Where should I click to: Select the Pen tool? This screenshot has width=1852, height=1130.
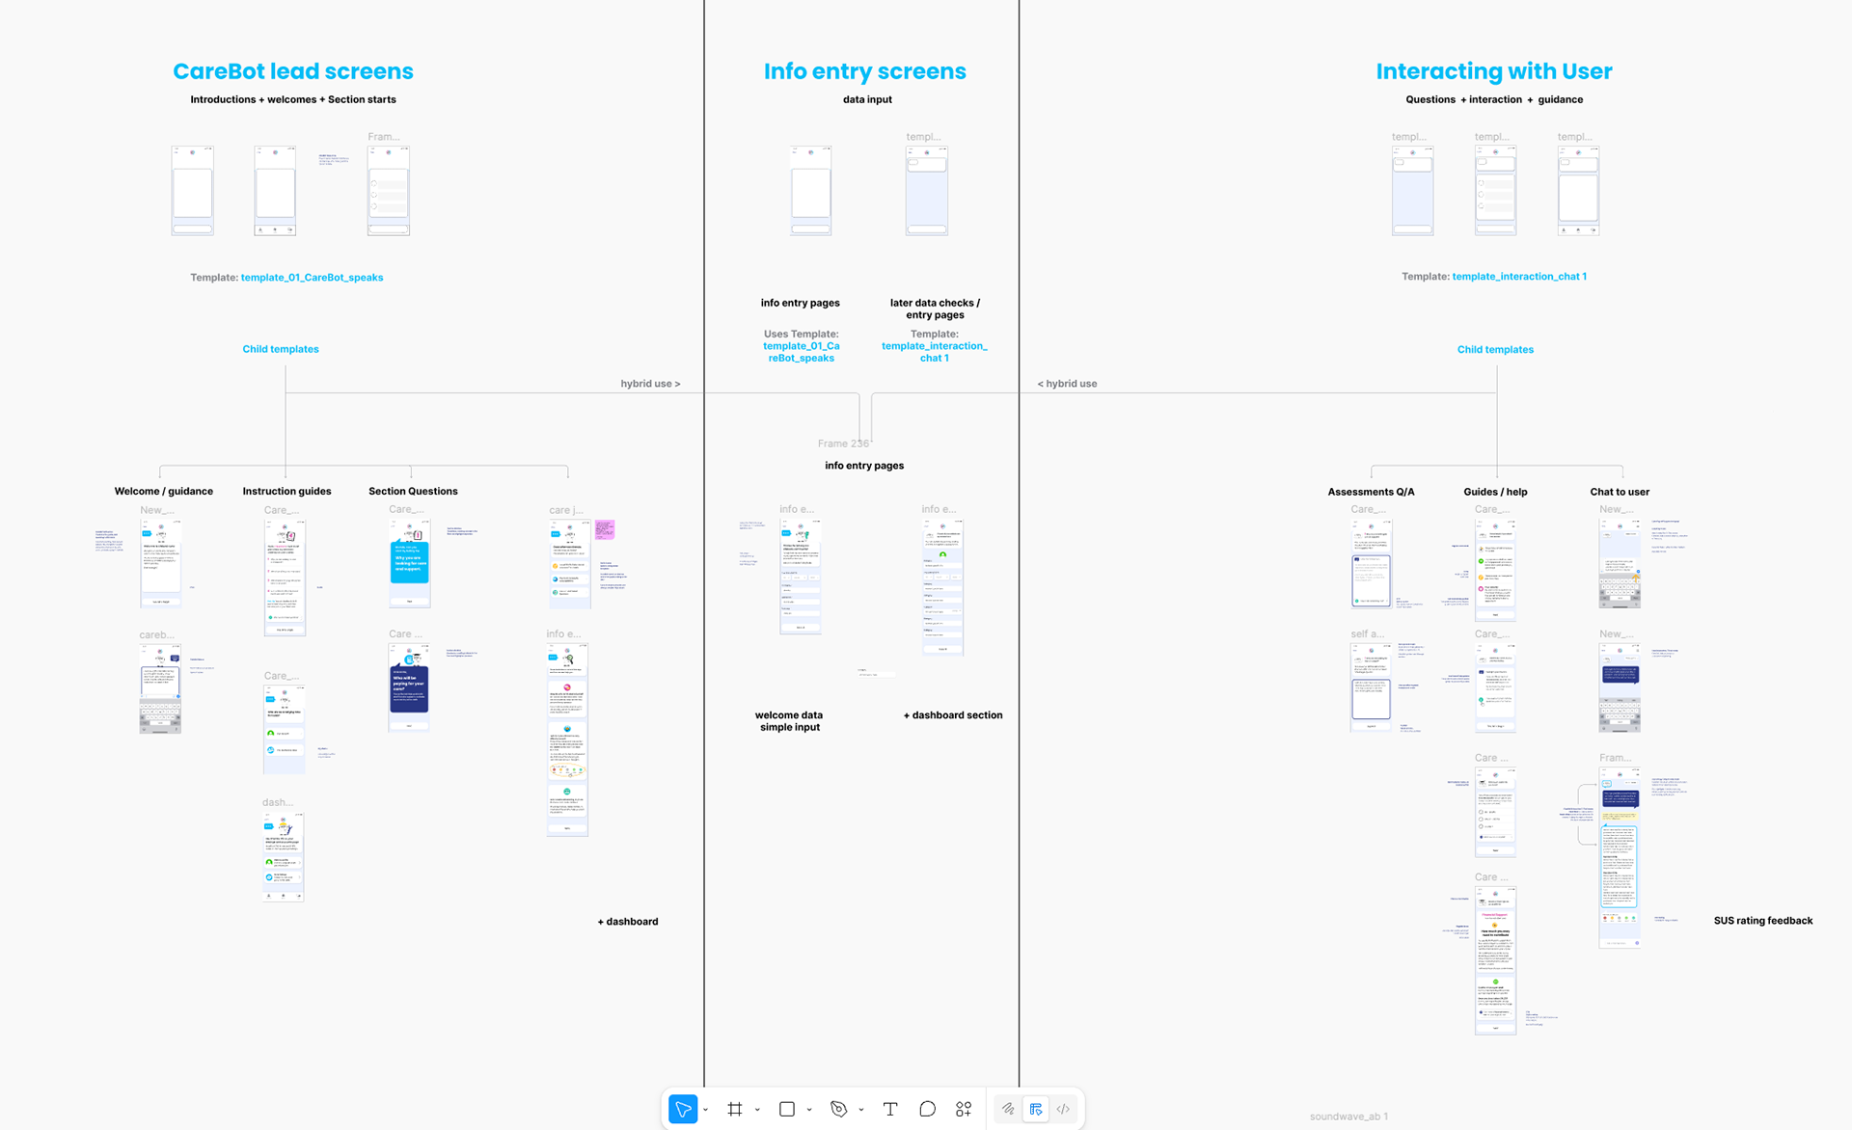point(838,1109)
